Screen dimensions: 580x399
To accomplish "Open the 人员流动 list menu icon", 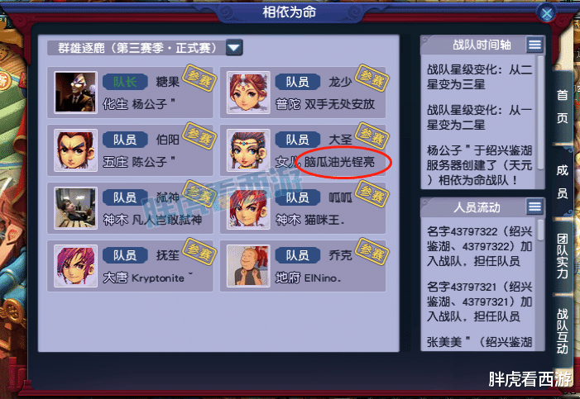I will [x=534, y=207].
